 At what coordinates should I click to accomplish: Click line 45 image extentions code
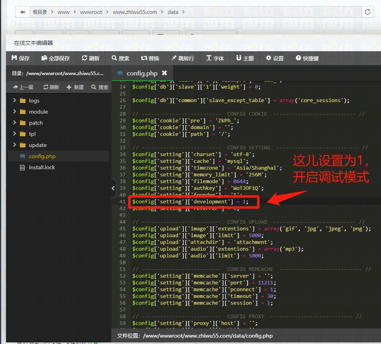[252, 229]
